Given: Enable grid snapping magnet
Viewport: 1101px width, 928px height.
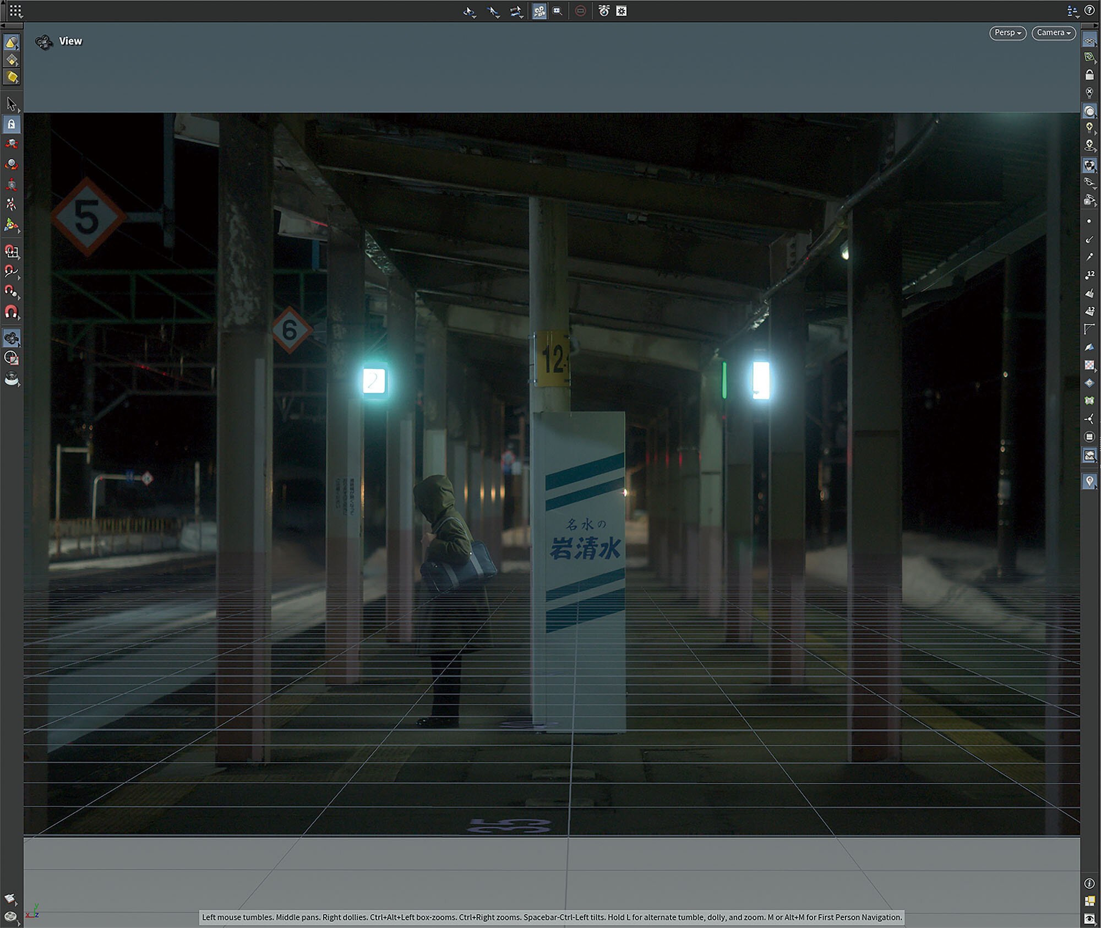Looking at the screenshot, I should pyautogui.click(x=11, y=252).
